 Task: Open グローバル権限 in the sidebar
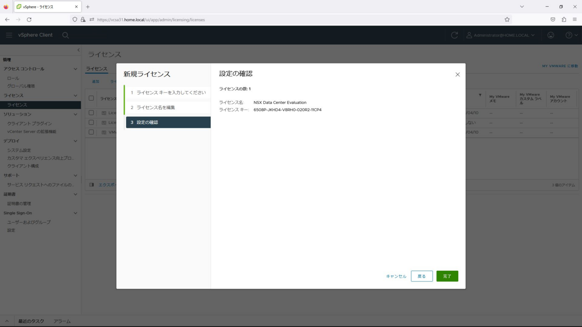pos(21,86)
